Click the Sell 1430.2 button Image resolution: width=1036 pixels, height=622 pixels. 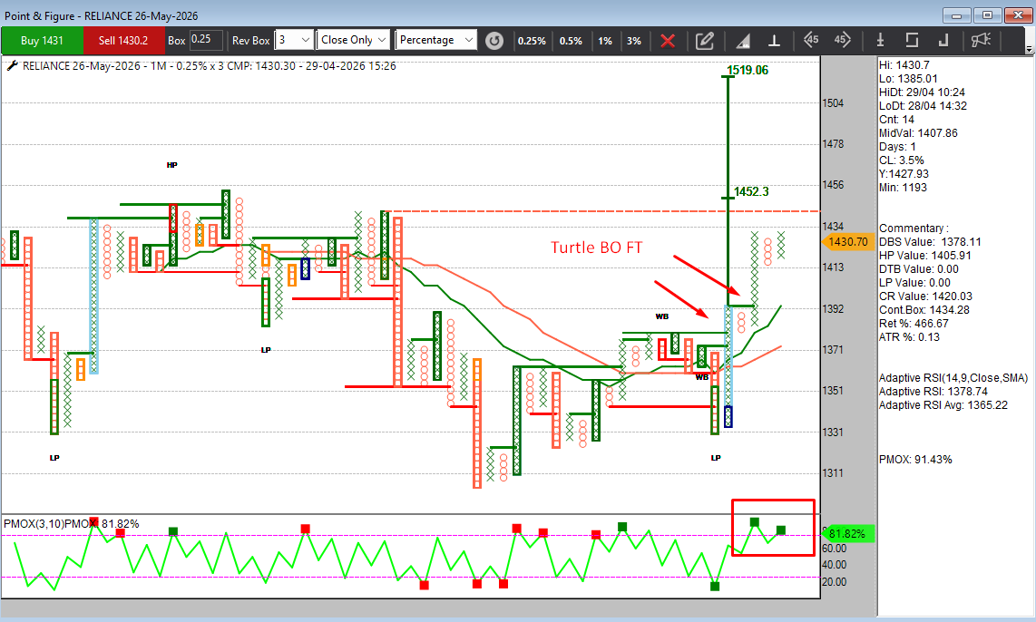click(x=123, y=40)
